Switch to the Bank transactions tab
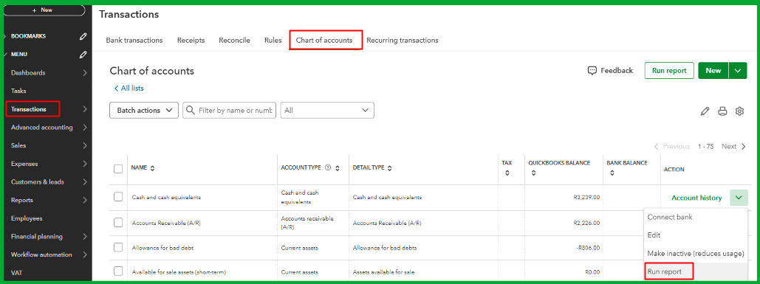 click(134, 40)
